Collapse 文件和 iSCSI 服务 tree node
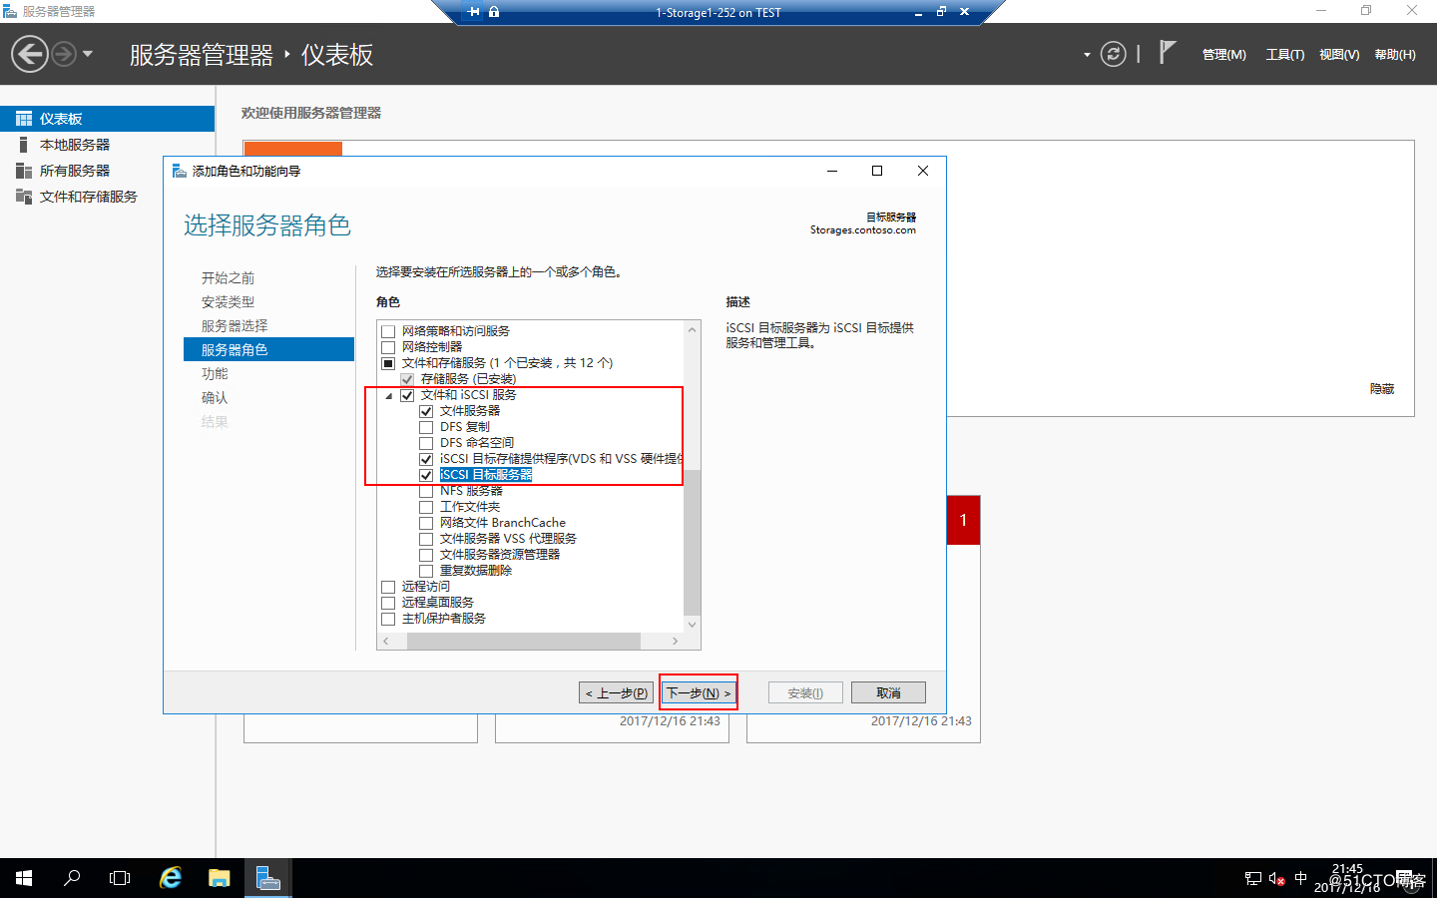This screenshot has height=898, width=1437. (x=389, y=396)
